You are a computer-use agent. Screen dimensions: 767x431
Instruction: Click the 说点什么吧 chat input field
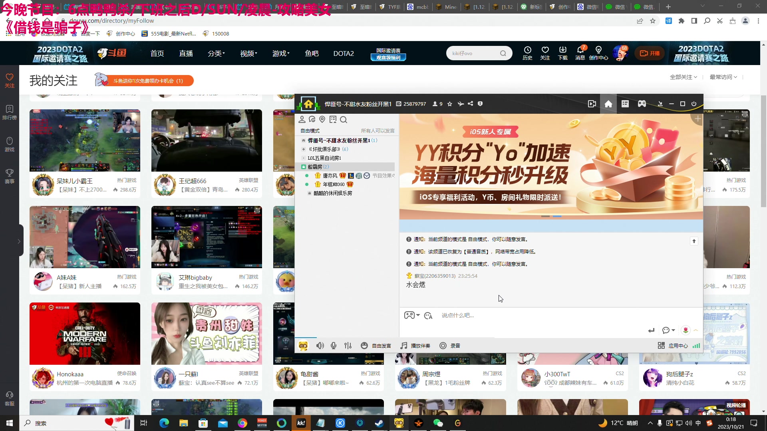[x=479, y=315]
